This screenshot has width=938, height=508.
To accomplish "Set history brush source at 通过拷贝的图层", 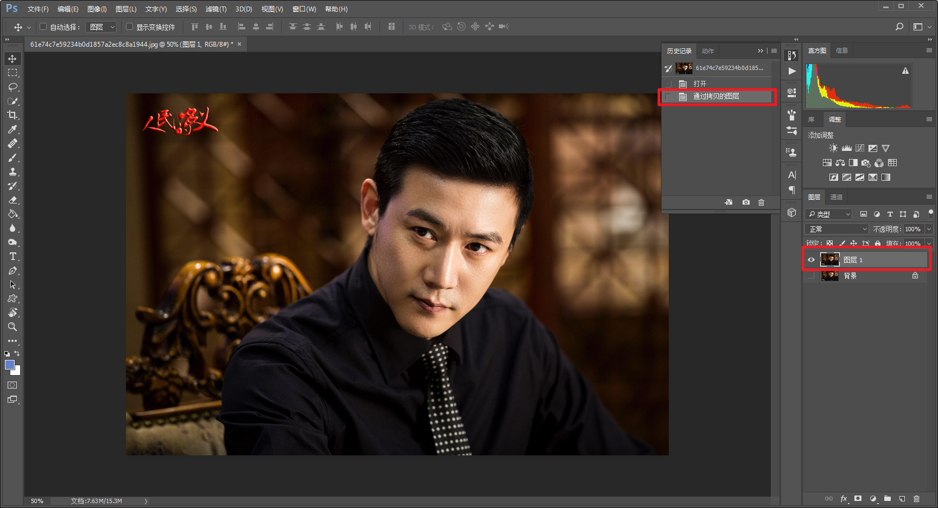I will coord(668,97).
